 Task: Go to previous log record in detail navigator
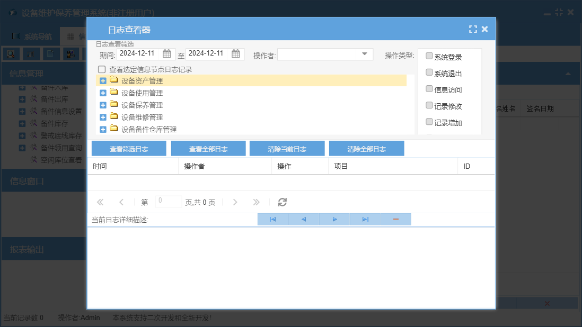coord(303,219)
